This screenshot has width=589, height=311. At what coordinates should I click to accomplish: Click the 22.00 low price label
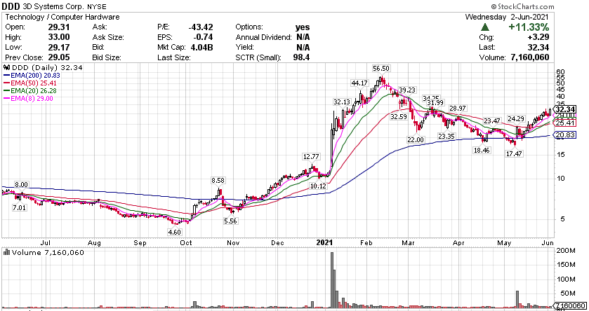416,139
